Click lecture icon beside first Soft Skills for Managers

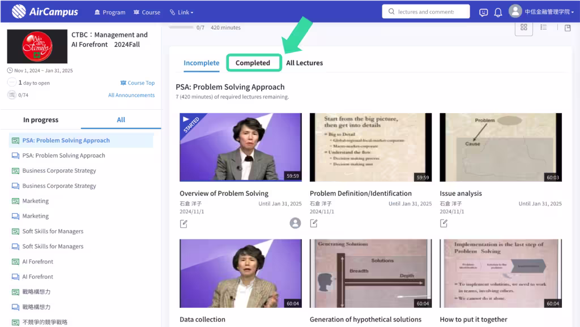coord(15,231)
